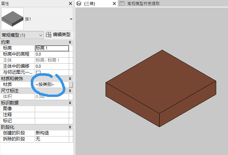Collapse the 材质和装饰 section
This screenshot has height=155, width=228.
click(70, 79)
